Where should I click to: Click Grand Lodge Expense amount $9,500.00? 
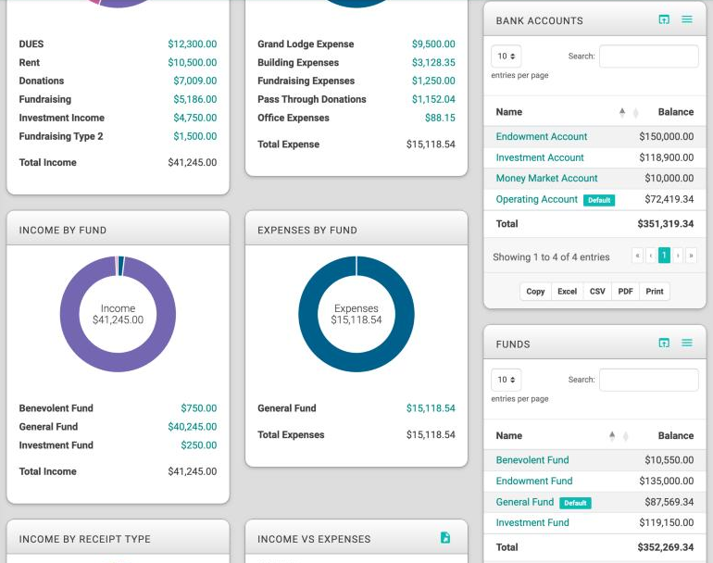tap(433, 44)
